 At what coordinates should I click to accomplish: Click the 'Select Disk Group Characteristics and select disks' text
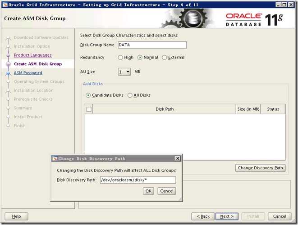coord(129,35)
